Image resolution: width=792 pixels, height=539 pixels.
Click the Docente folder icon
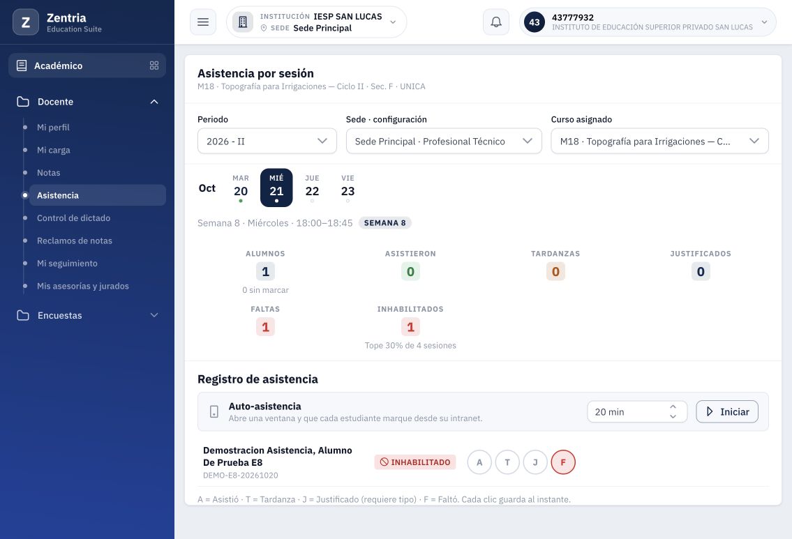[23, 101]
